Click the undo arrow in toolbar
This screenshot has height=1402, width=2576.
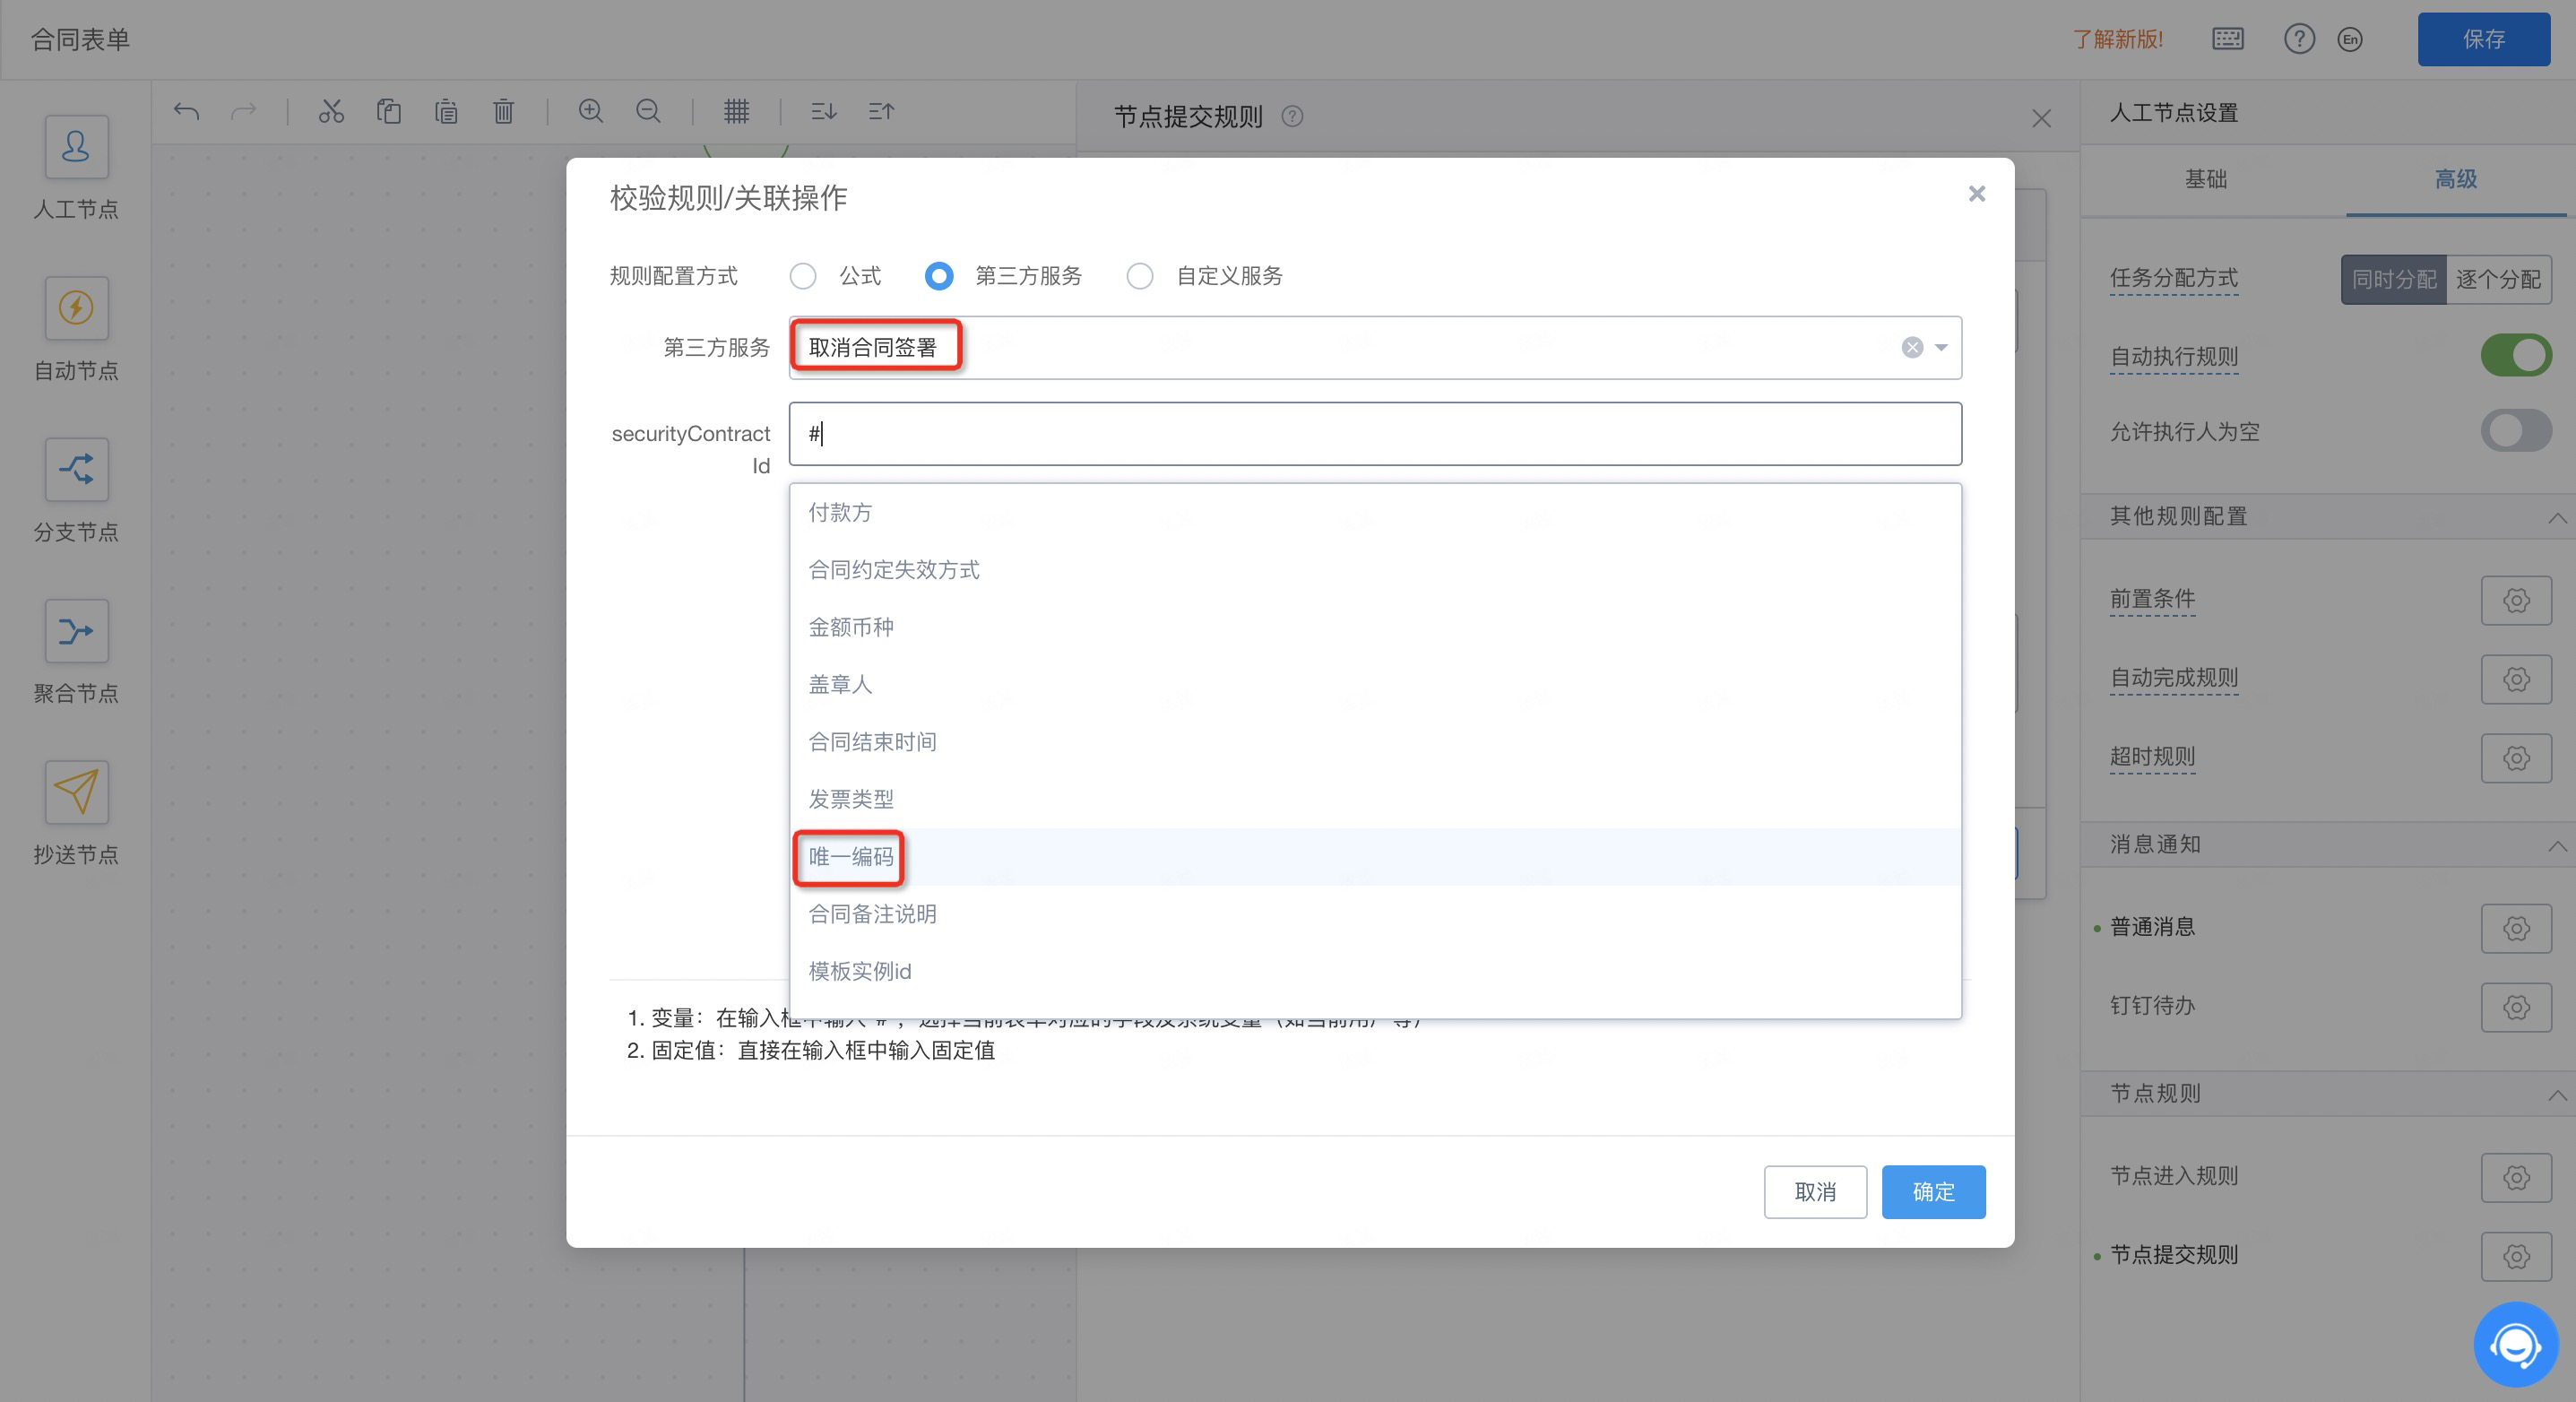point(186,111)
